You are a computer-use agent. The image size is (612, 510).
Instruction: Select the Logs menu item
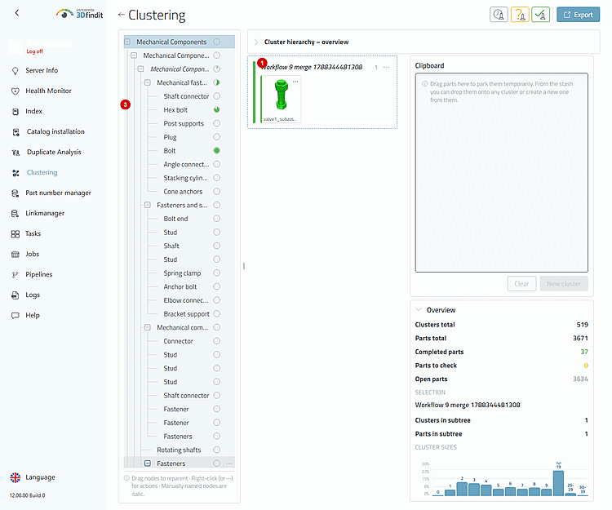tap(33, 295)
